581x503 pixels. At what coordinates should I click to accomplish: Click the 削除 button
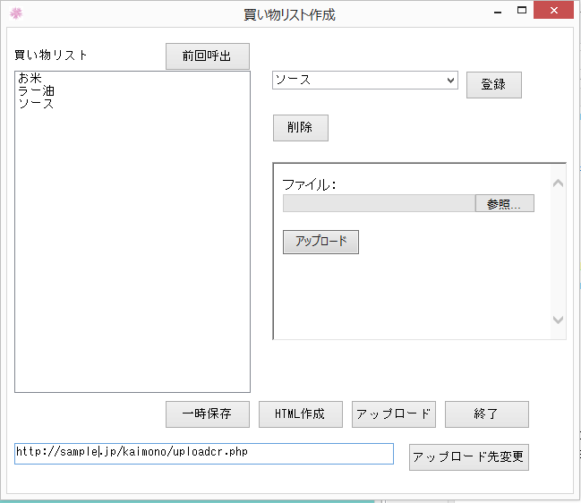tap(300, 128)
